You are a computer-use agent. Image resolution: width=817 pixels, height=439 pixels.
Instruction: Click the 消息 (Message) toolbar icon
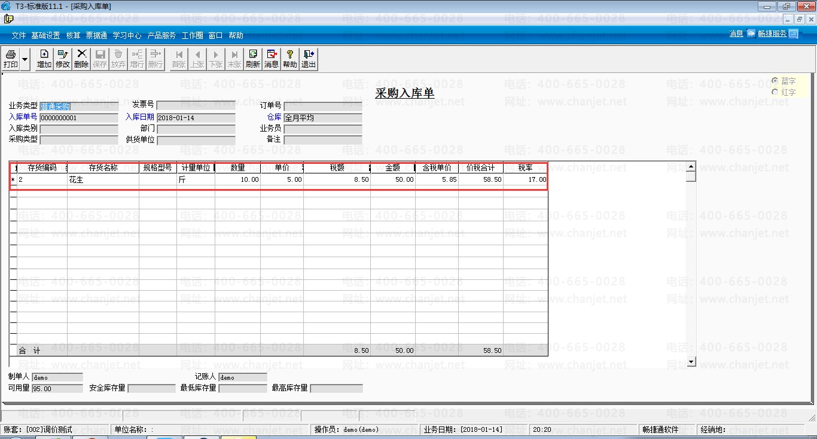272,59
